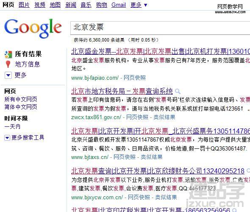Expand 更多搜索工具 arrow box

pos(7,138)
